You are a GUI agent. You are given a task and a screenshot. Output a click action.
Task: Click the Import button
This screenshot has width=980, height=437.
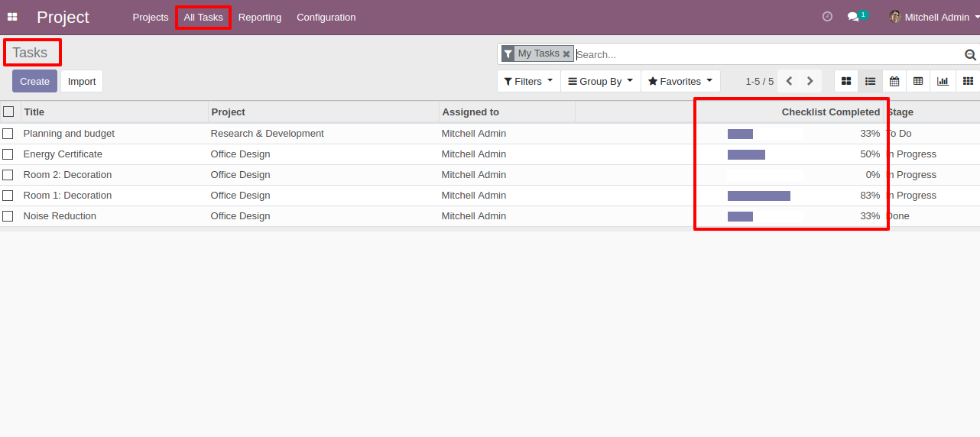(x=82, y=81)
